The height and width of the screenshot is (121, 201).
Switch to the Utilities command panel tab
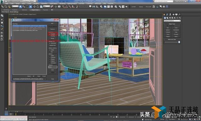pos(179,15)
